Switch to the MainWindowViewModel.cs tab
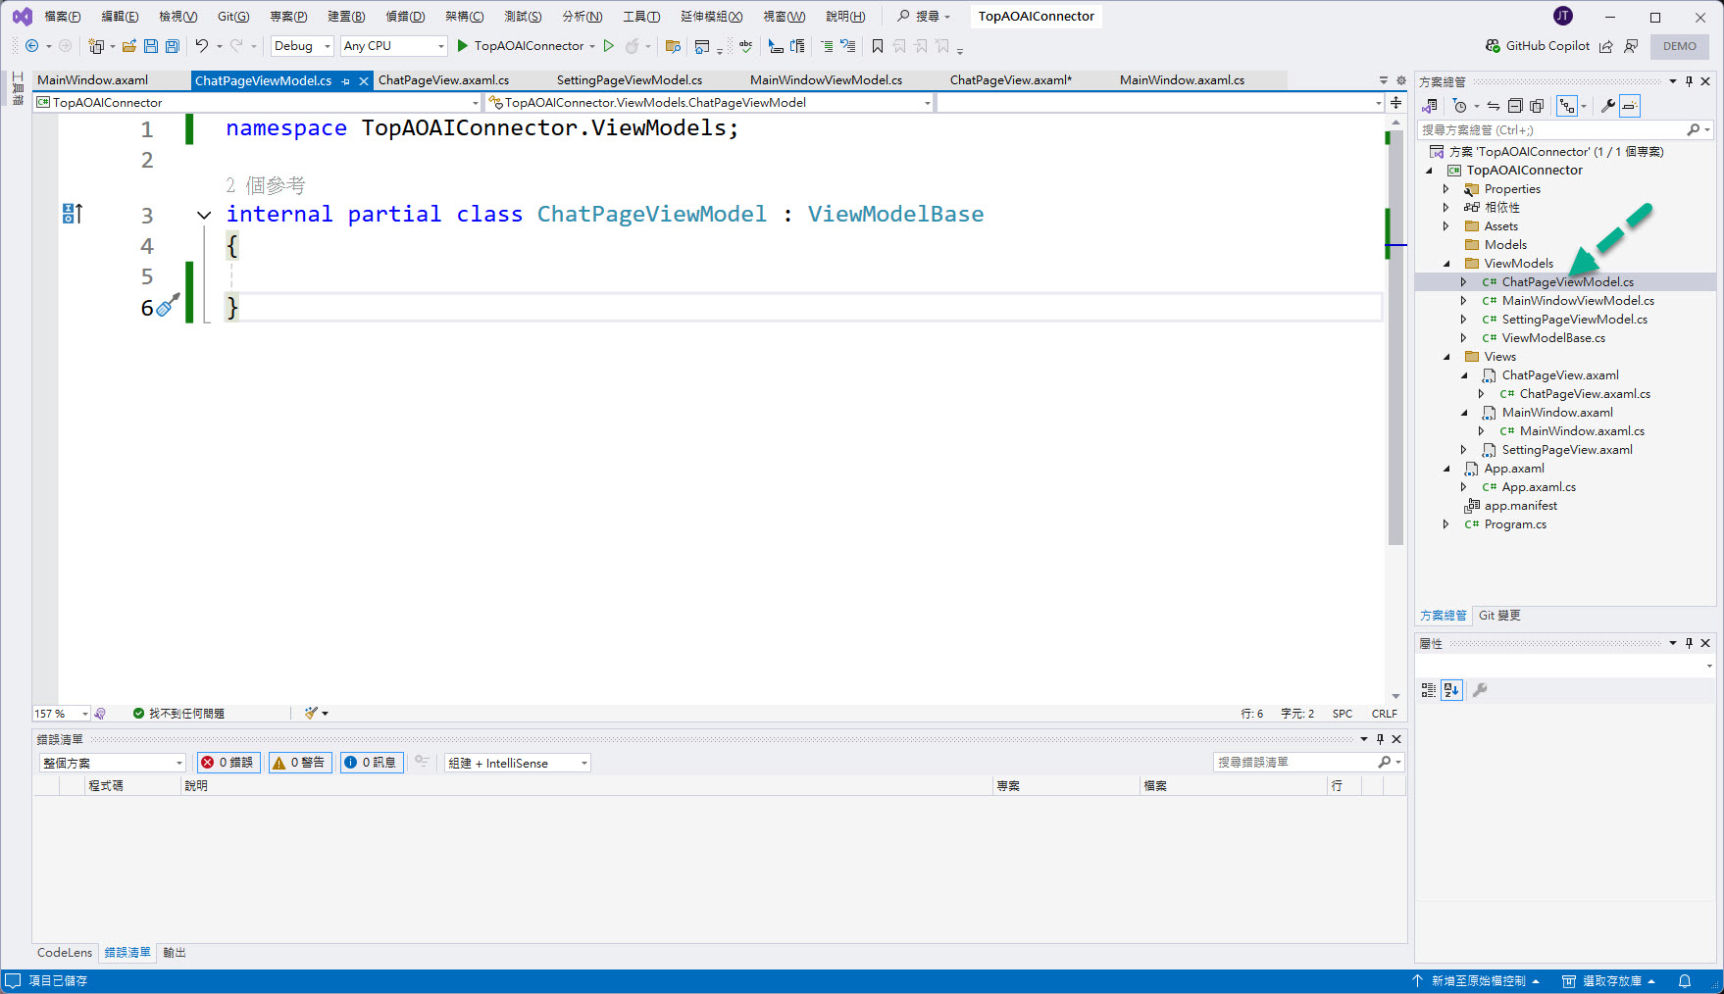 (826, 80)
